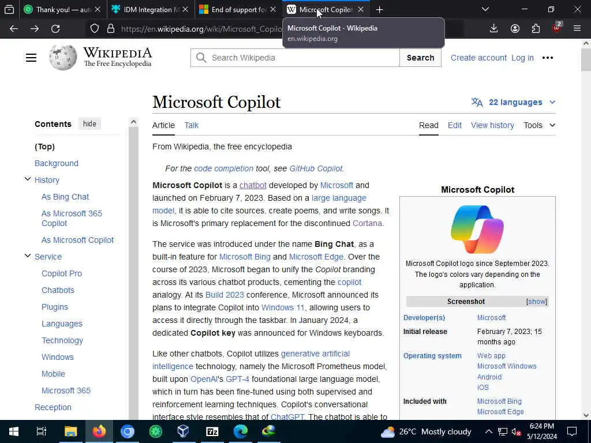Select the Read tab
Screen dimensions: 591x443
(429, 125)
